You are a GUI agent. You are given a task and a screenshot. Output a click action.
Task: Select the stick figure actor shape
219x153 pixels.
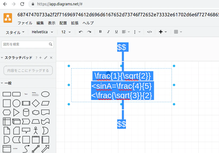tap(36, 131)
